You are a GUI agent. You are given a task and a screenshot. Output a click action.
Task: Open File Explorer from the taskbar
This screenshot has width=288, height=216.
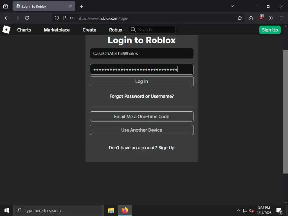111,210
